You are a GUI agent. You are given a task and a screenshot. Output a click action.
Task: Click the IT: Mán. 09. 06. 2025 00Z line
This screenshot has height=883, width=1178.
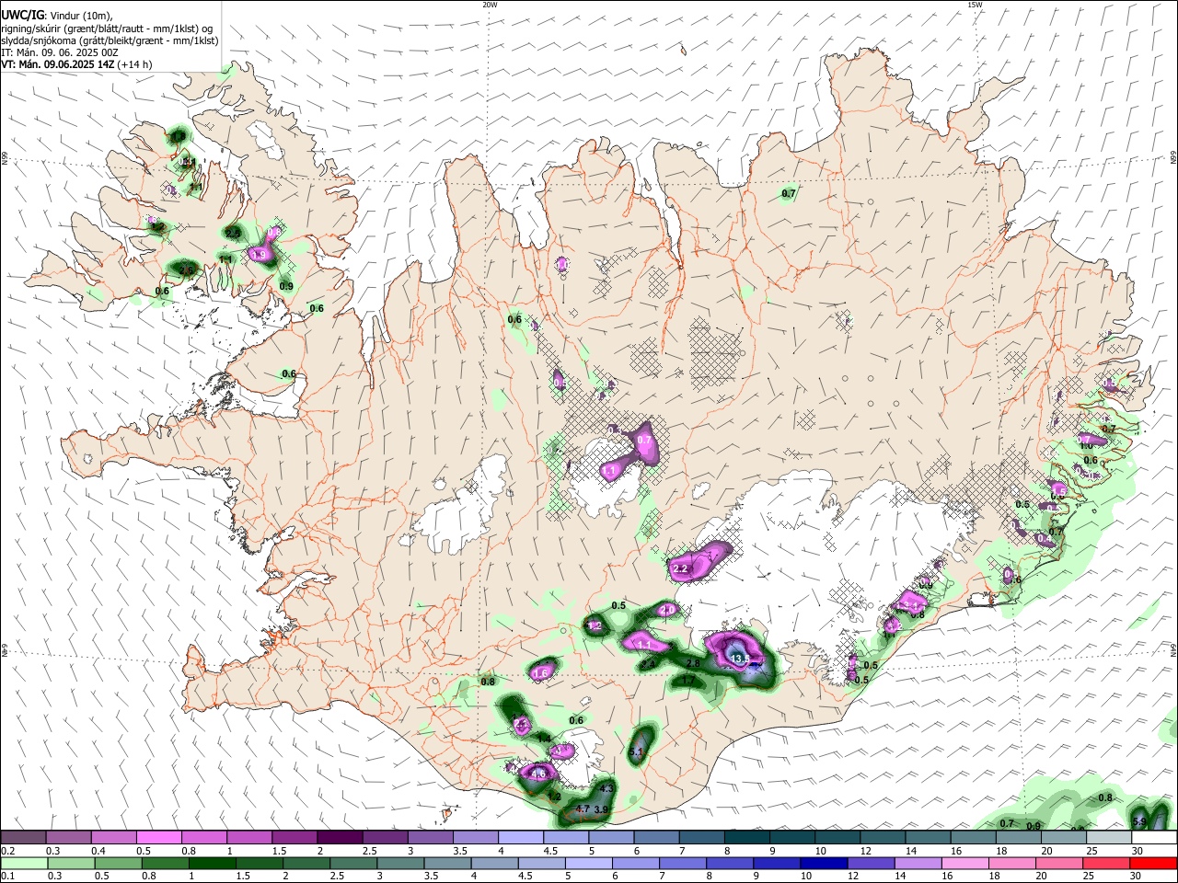pos(60,52)
